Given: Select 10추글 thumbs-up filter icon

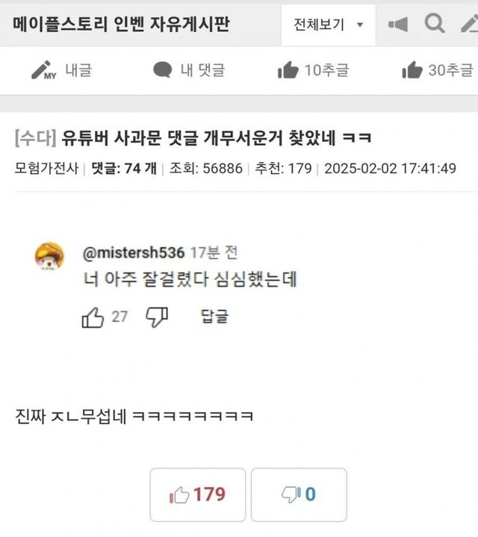Looking at the screenshot, I should click(x=288, y=70).
